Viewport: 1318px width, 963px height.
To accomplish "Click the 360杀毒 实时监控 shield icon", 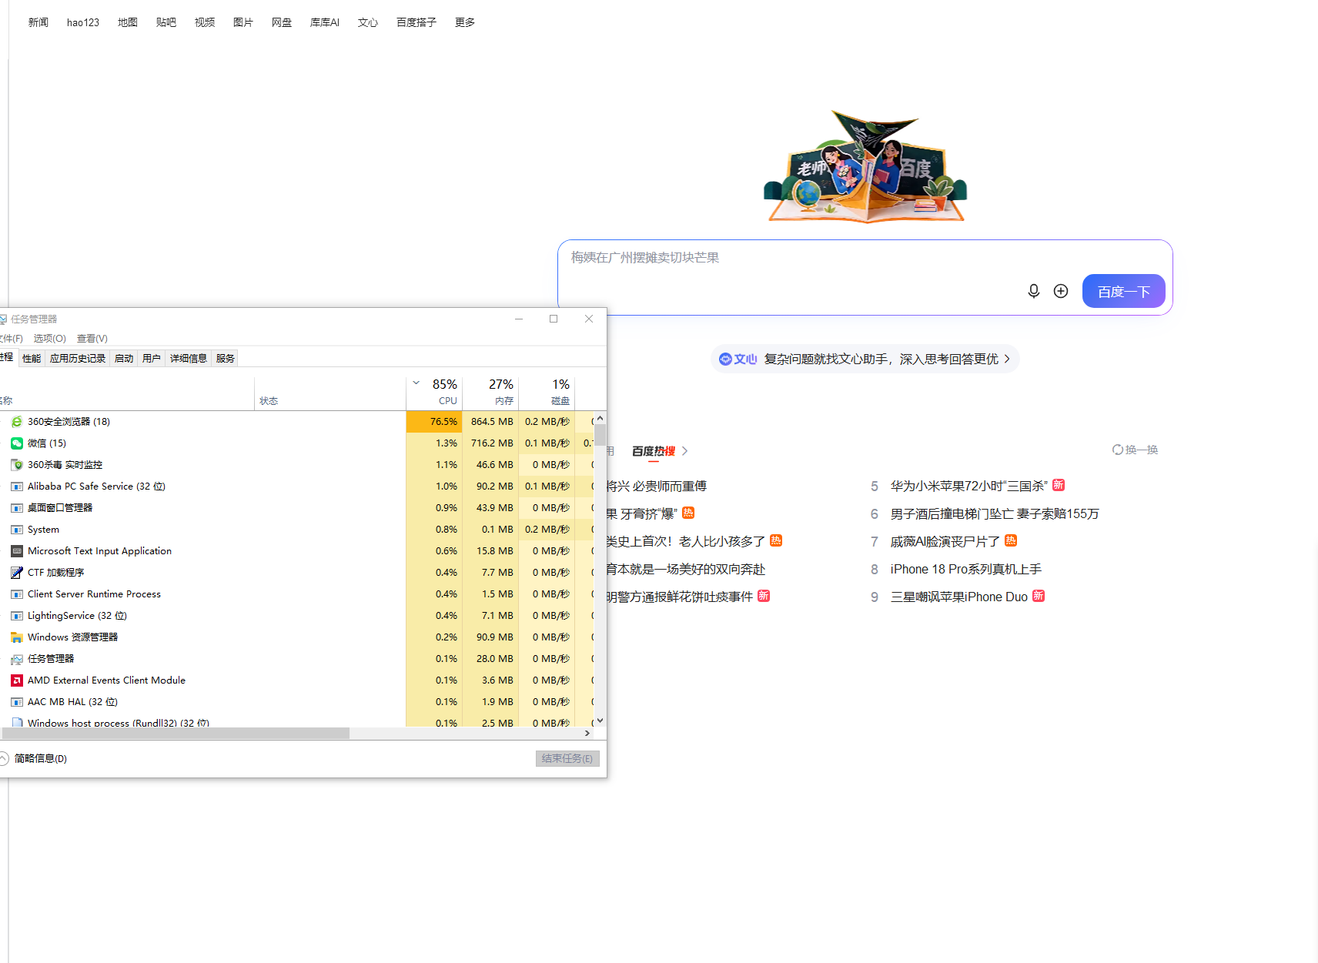I will (17, 465).
